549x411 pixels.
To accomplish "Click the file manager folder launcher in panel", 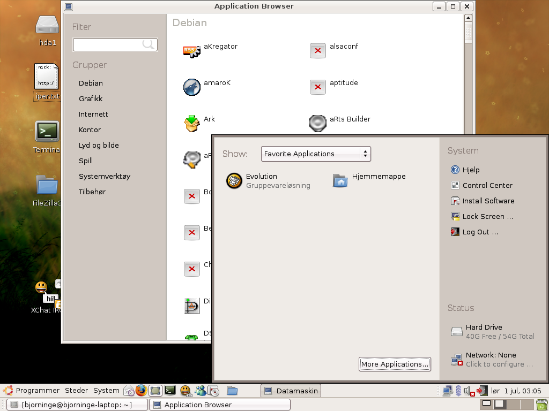I will click(232, 390).
